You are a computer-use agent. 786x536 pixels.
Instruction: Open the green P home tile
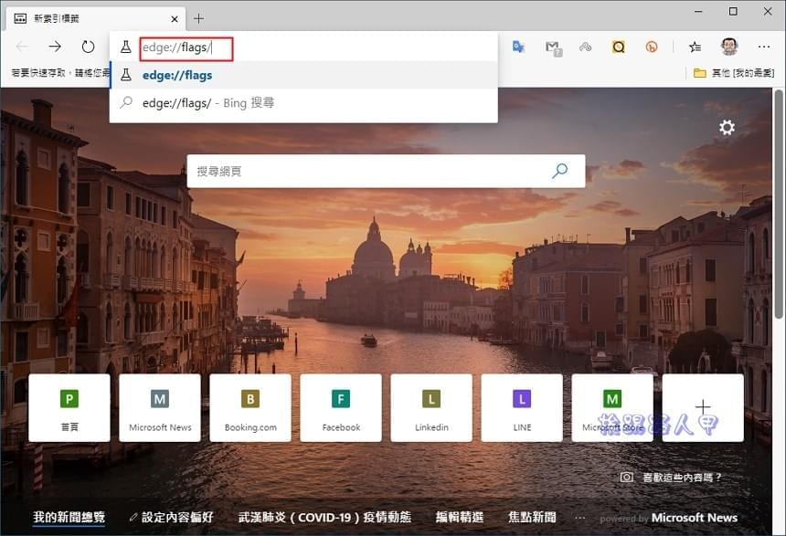pyautogui.click(x=69, y=408)
